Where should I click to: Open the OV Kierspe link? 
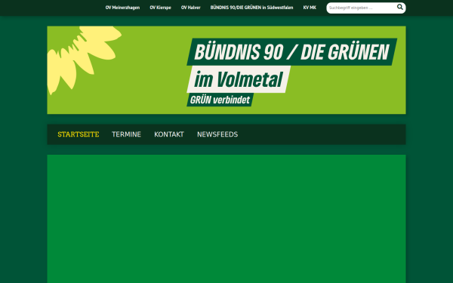coord(160,8)
